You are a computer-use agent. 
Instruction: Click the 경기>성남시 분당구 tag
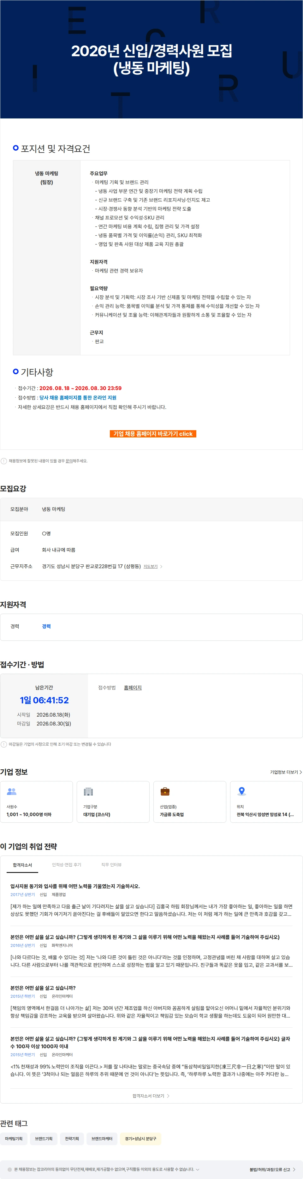pyautogui.click(x=140, y=1139)
